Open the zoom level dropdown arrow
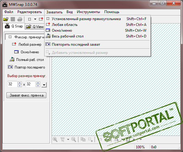The height and width of the screenshot is (152, 183). (x=68, y=140)
